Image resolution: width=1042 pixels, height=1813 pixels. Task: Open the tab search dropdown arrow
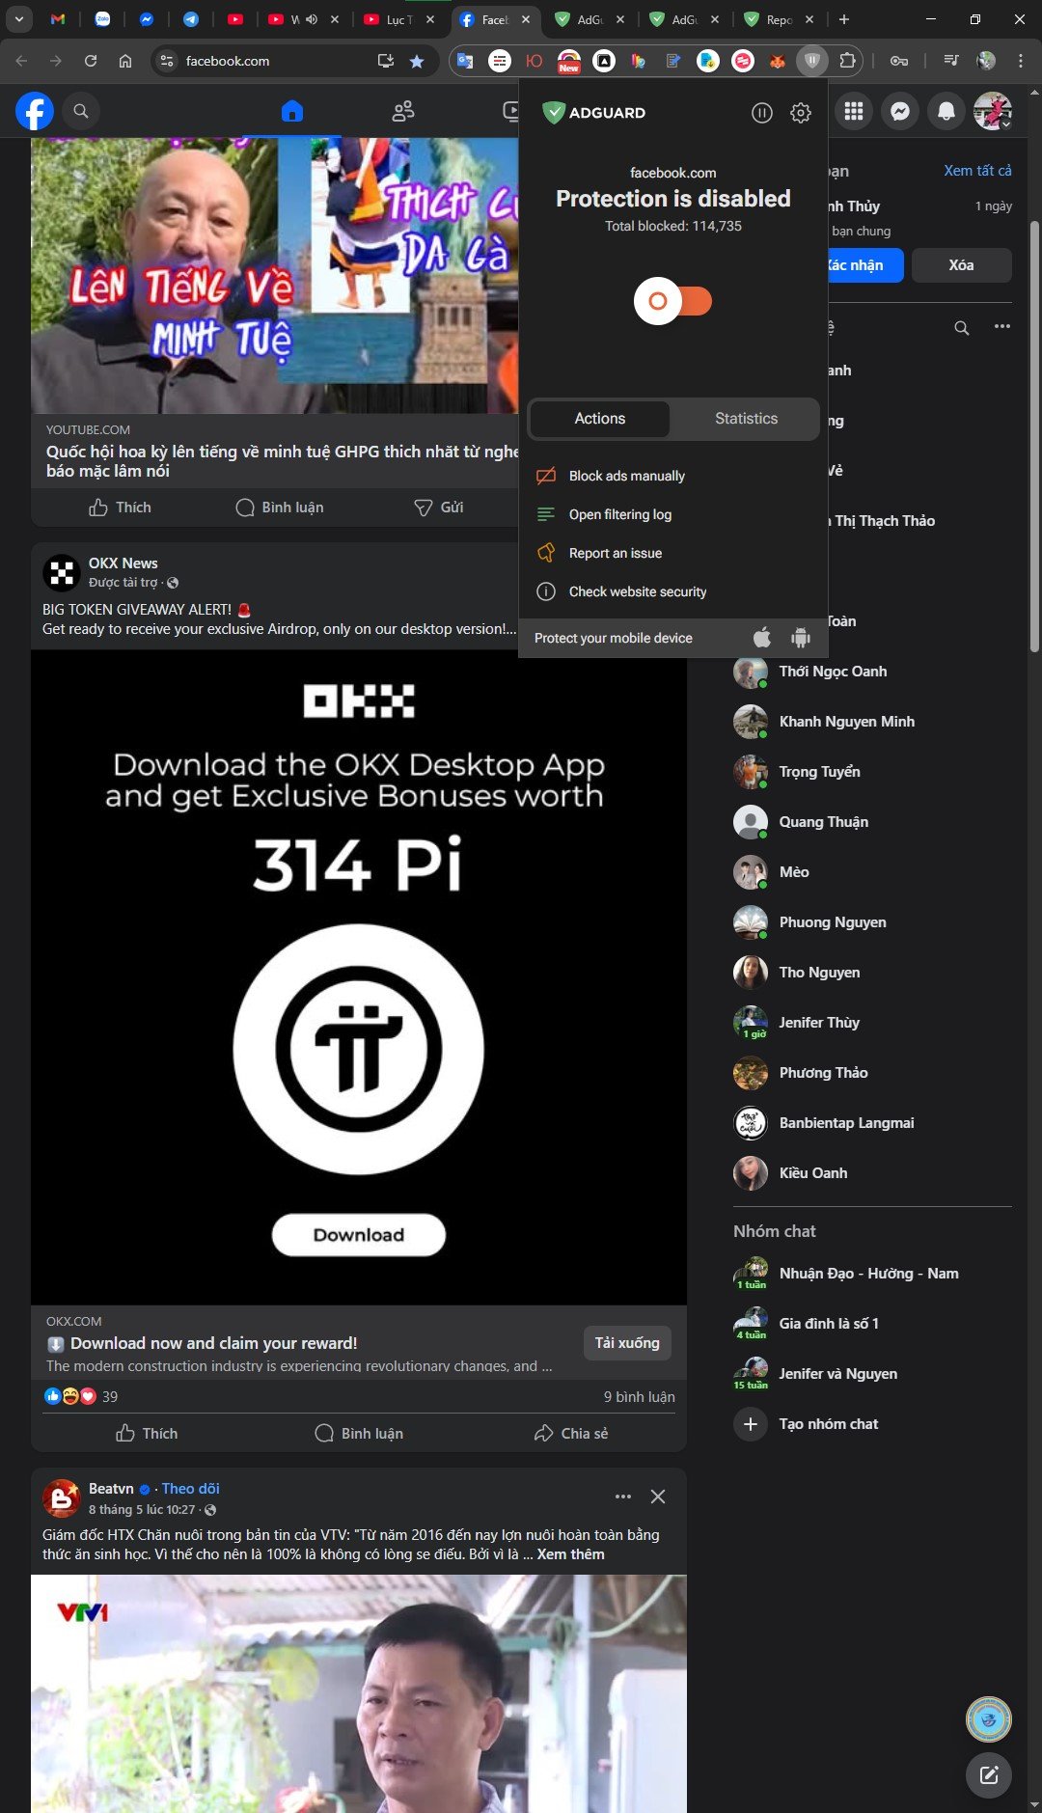click(x=18, y=19)
